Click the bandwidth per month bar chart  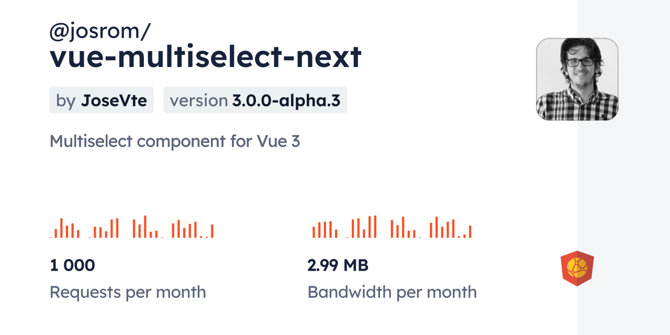(392, 228)
